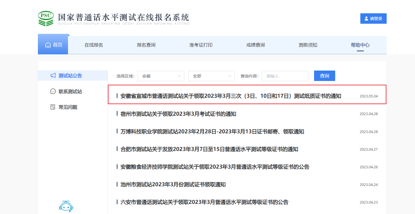Viewport: 415px width, 214px height.
Task: Click the PSC logo icon
Action: click(46, 19)
